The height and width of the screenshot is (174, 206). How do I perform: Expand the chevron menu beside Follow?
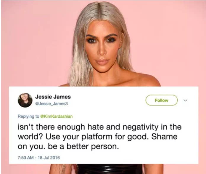[x=185, y=100]
